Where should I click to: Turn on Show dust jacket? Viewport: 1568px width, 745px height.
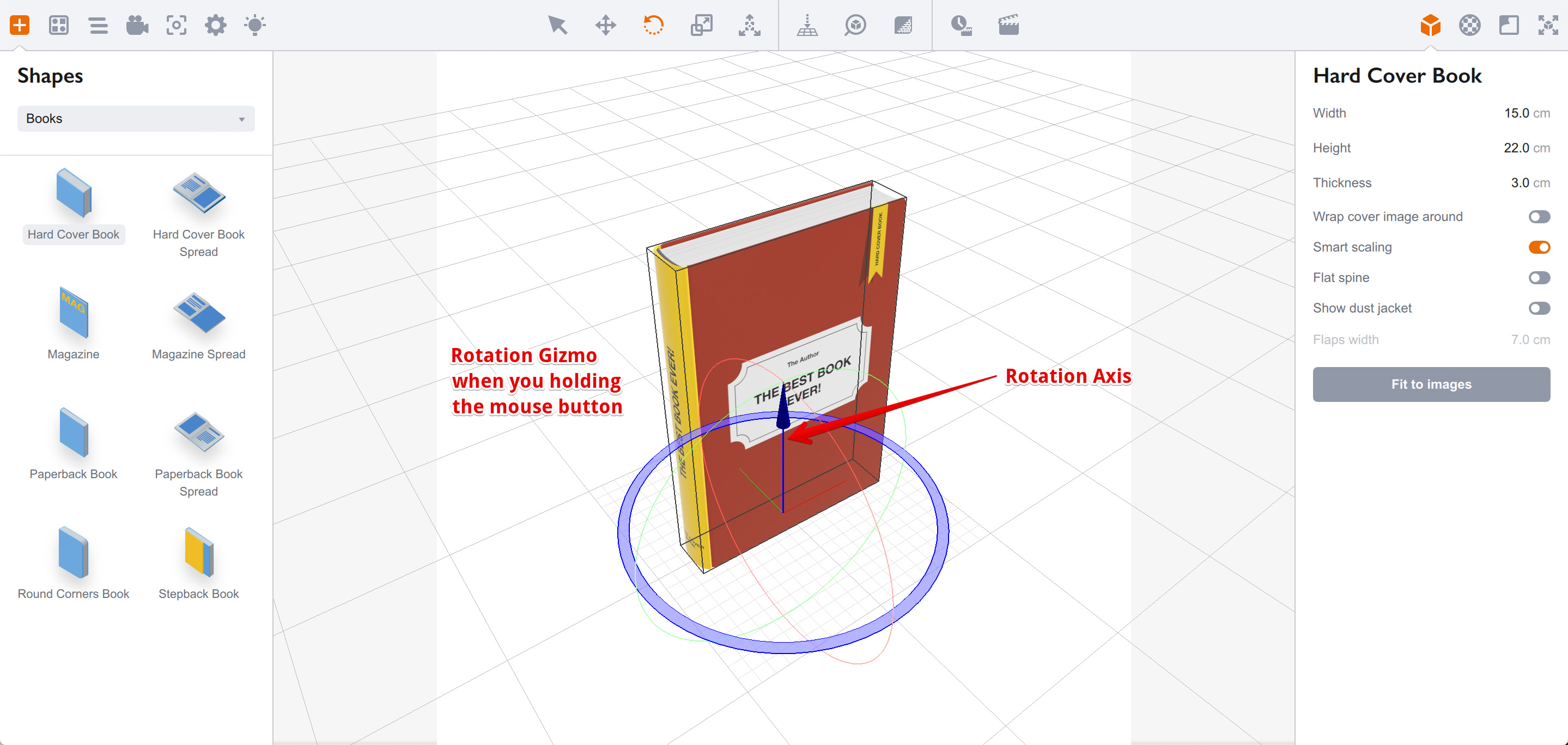coord(1539,308)
